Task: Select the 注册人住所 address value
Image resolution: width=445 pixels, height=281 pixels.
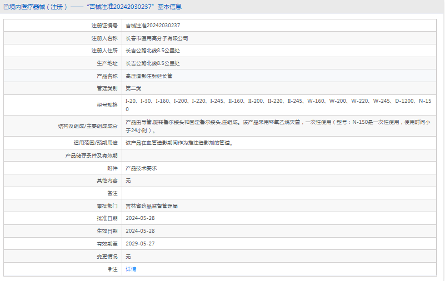Action: point(153,51)
